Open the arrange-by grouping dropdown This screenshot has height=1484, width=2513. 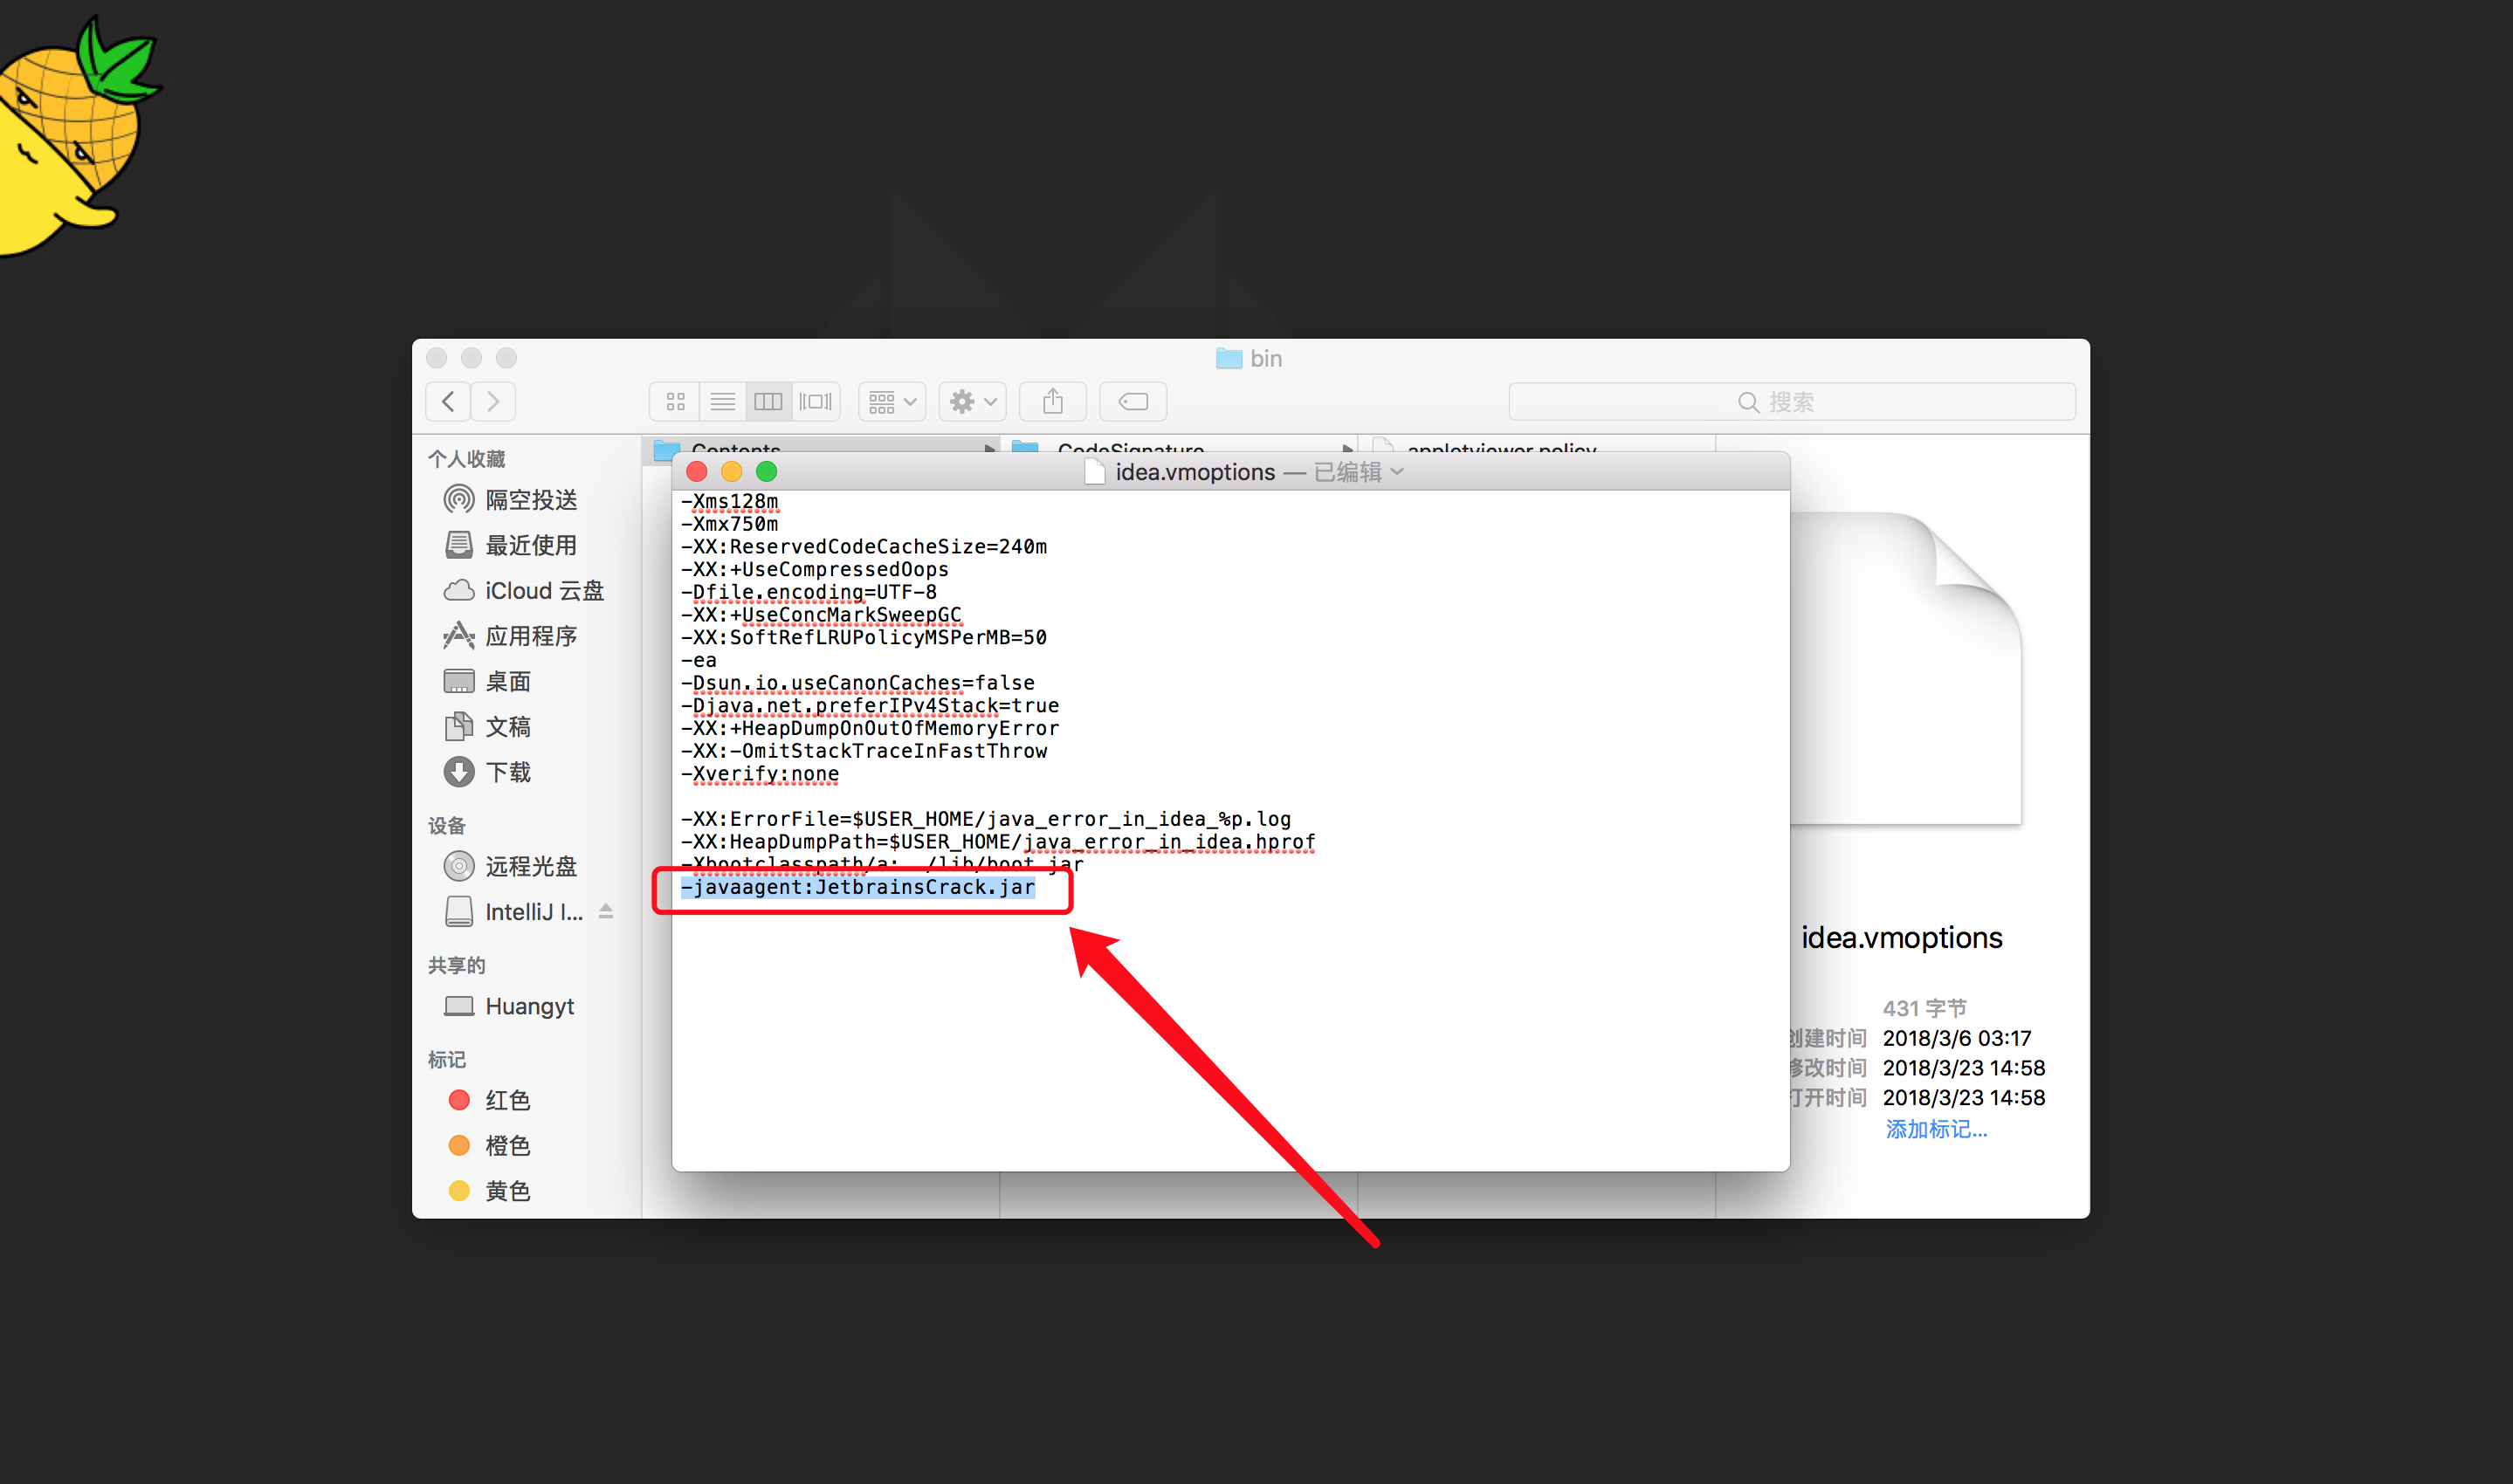coord(892,402)
